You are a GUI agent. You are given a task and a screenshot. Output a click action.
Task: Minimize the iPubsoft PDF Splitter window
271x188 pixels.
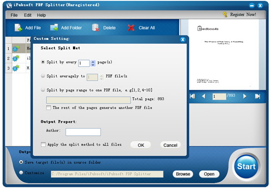(x=252, y=6)
